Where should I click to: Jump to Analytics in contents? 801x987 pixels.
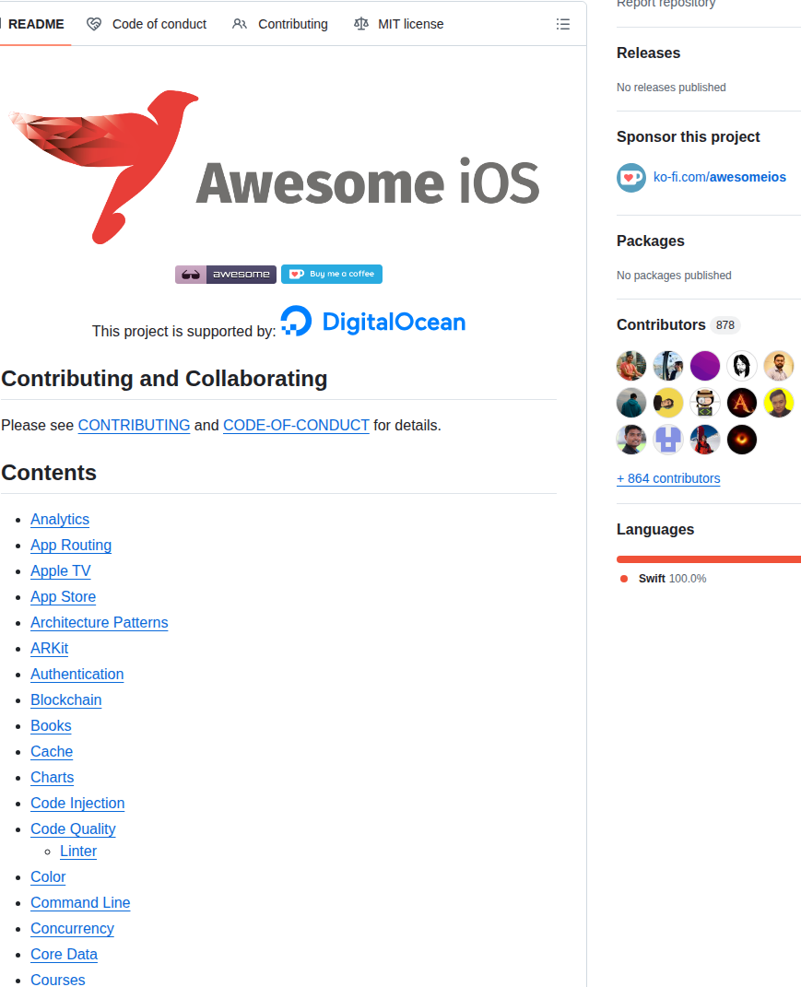pos(60,520)
